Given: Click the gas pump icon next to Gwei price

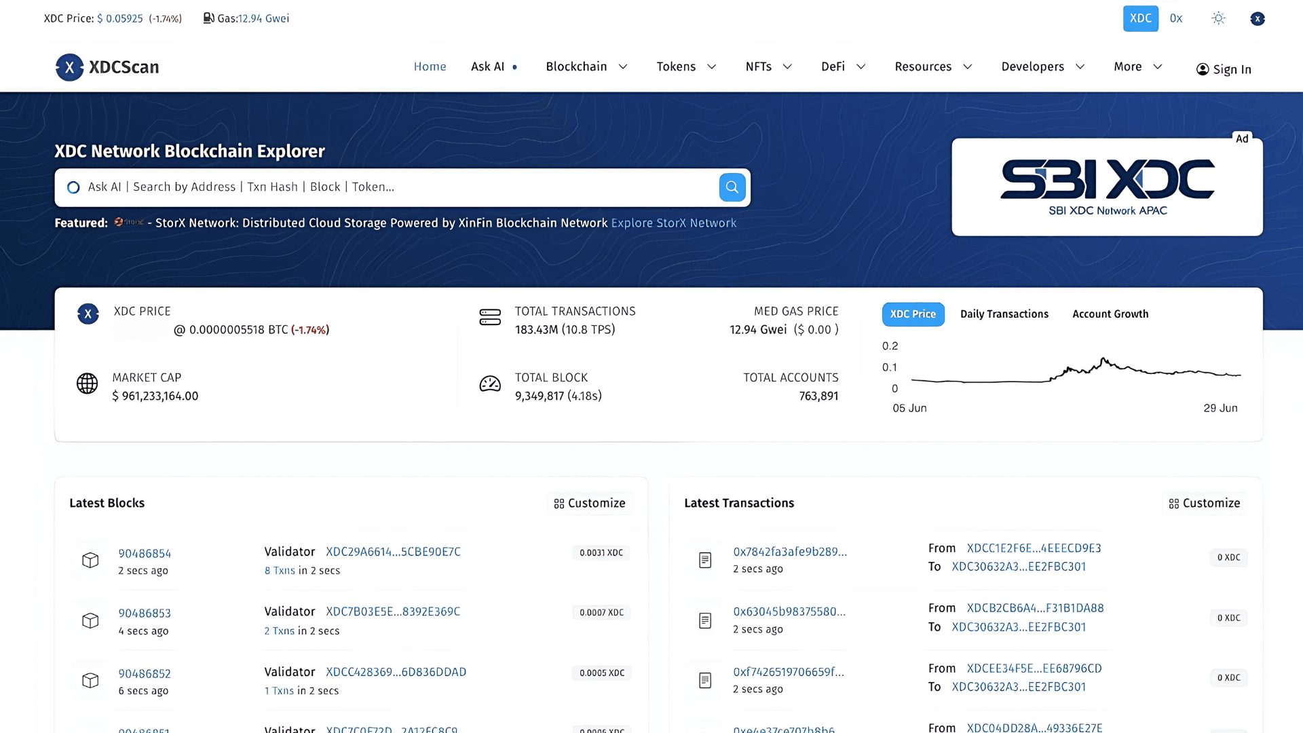Looking at the screenshot, I should [208, 18].
